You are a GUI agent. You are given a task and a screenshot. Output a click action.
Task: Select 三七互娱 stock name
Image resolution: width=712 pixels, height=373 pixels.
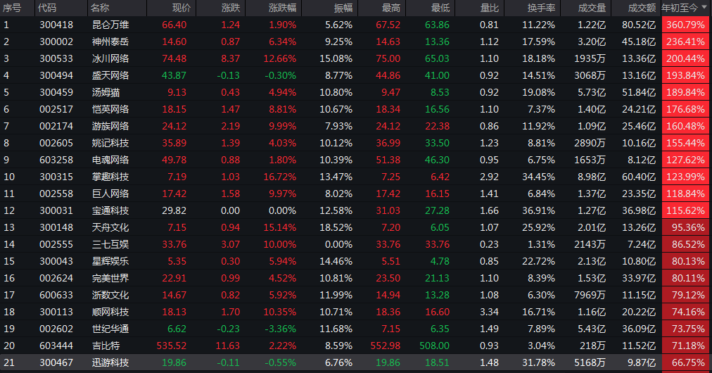click(x=110, y=244)
